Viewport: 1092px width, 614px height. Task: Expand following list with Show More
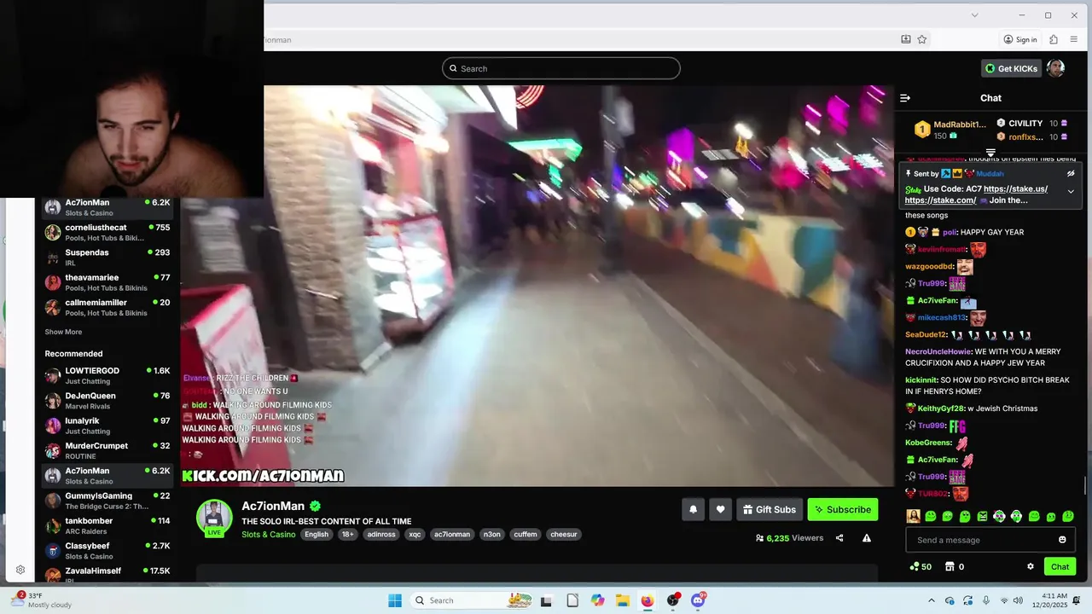(x=63, y=332)
